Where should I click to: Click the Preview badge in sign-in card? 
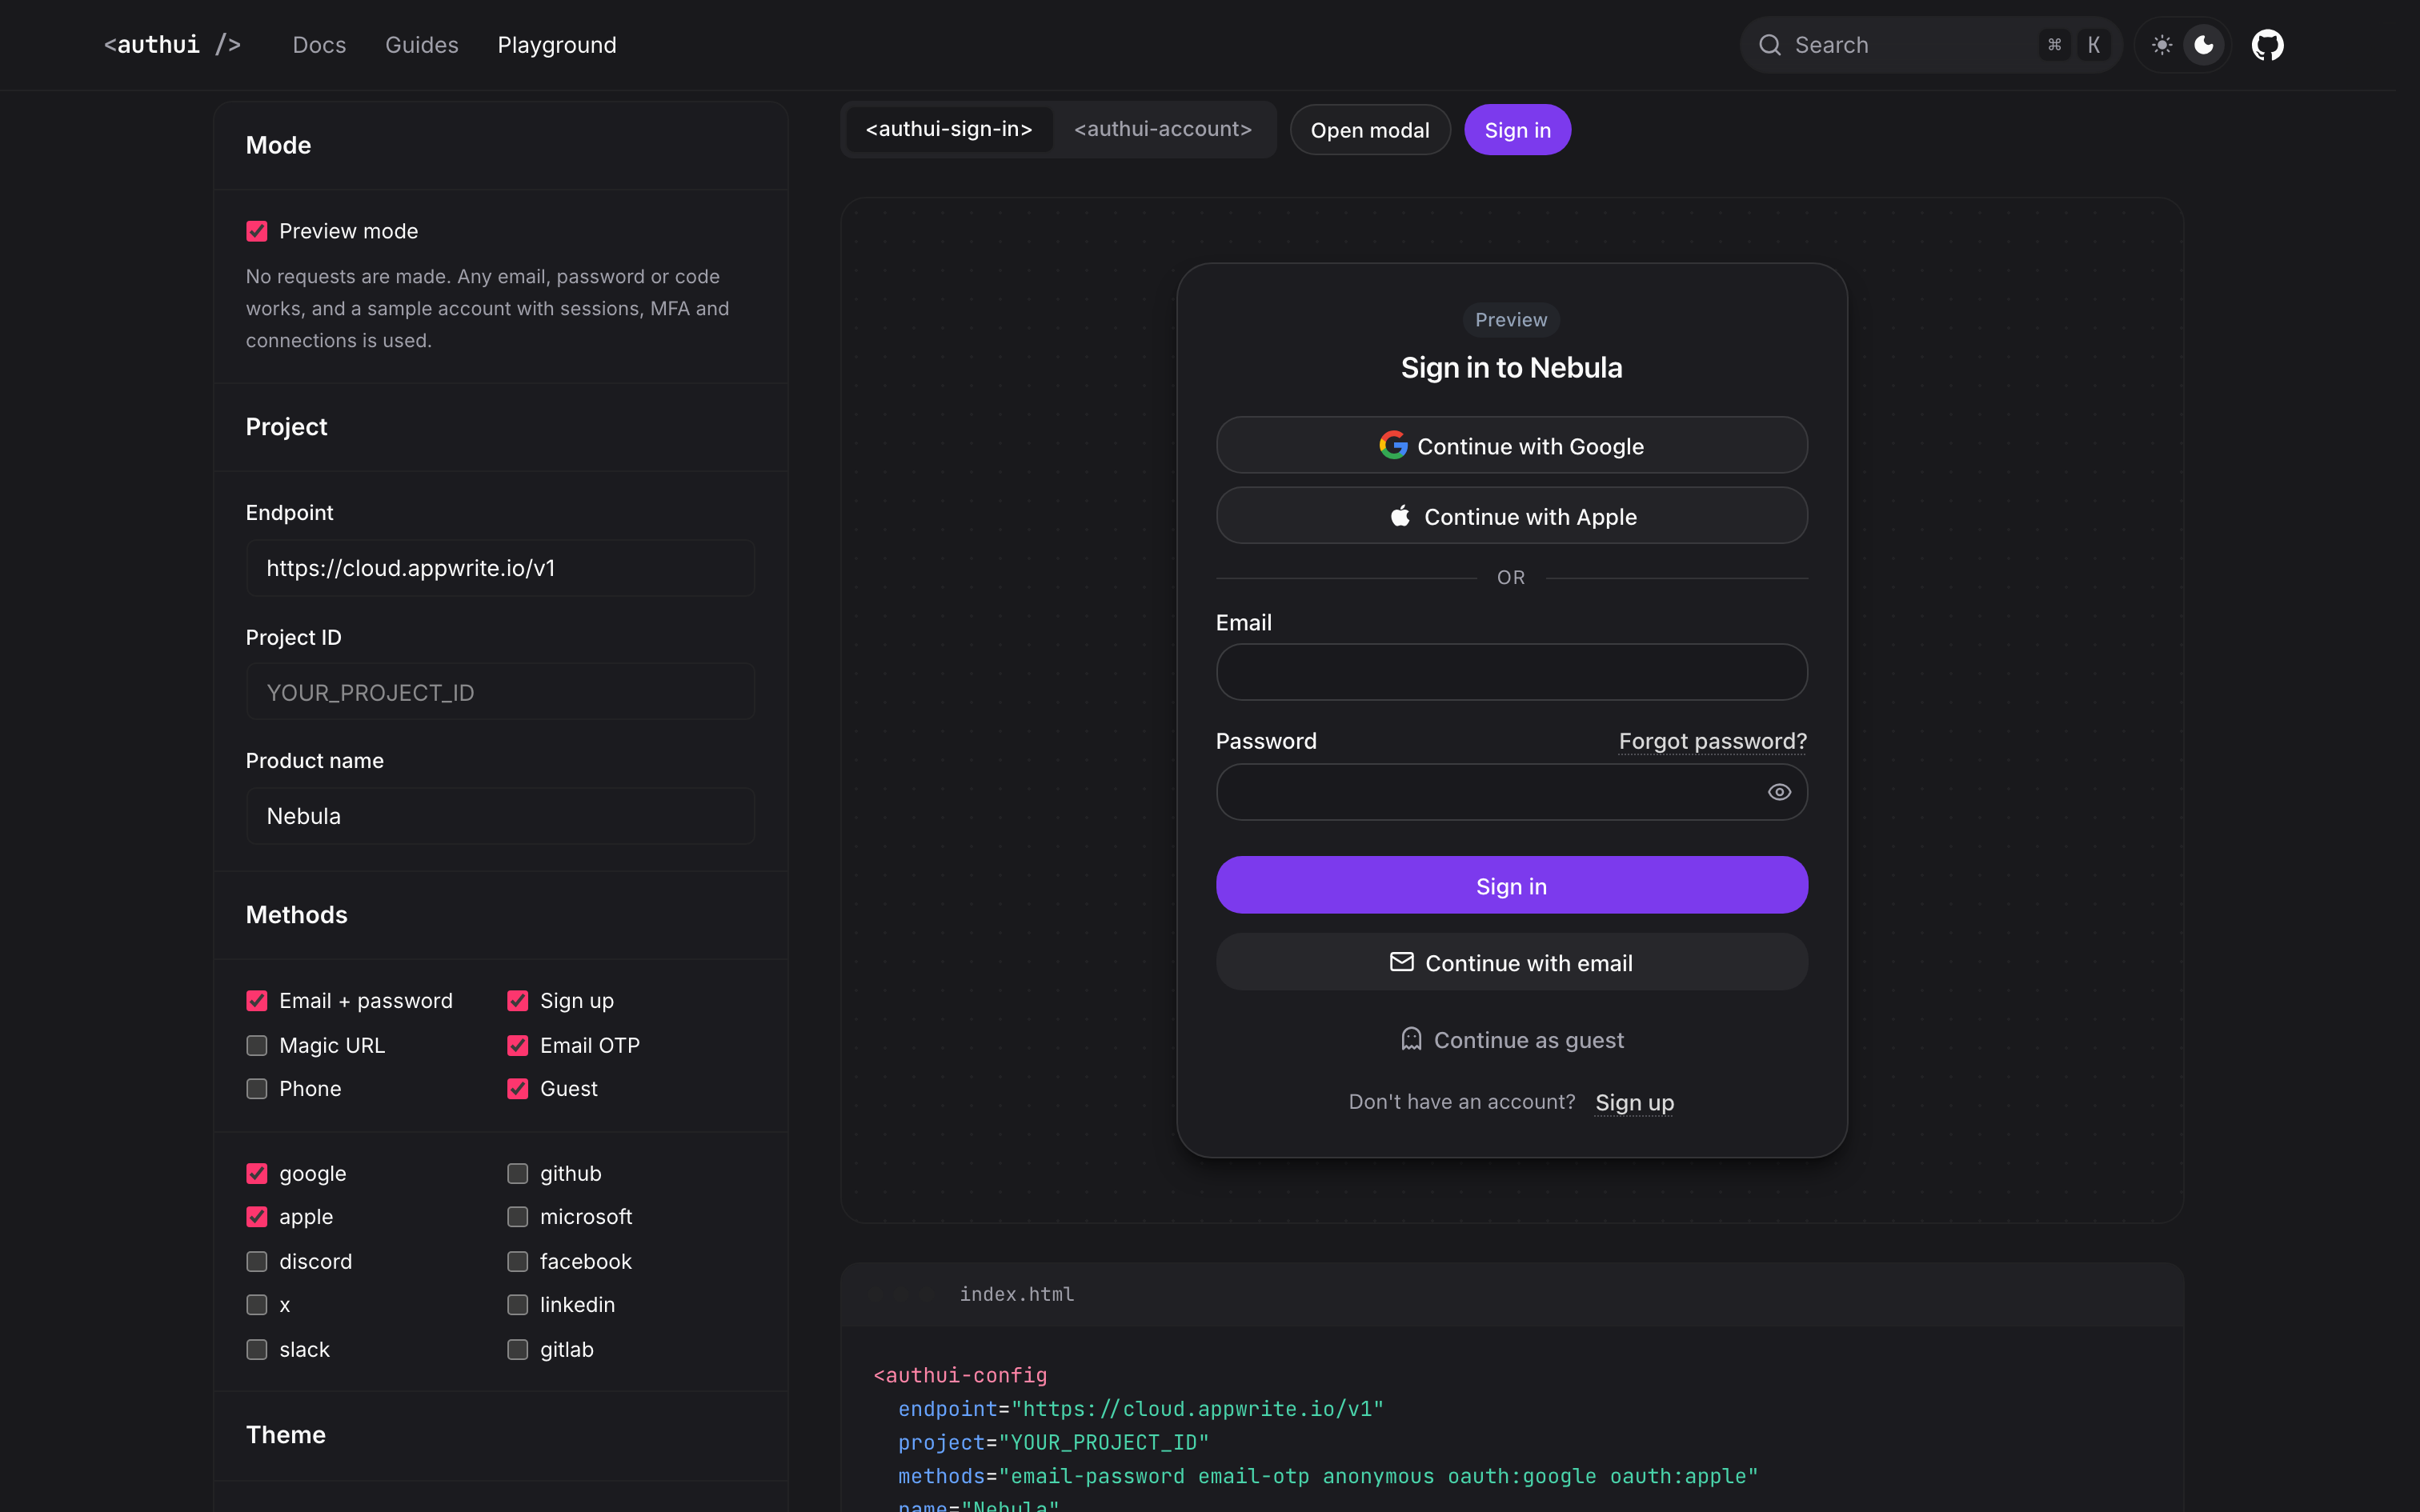tap(1511, 320)
